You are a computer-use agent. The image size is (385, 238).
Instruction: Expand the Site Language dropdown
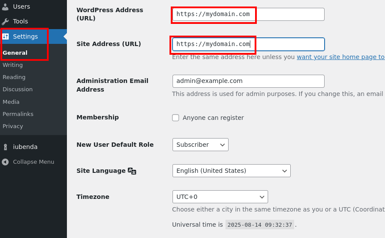[231, 171]
